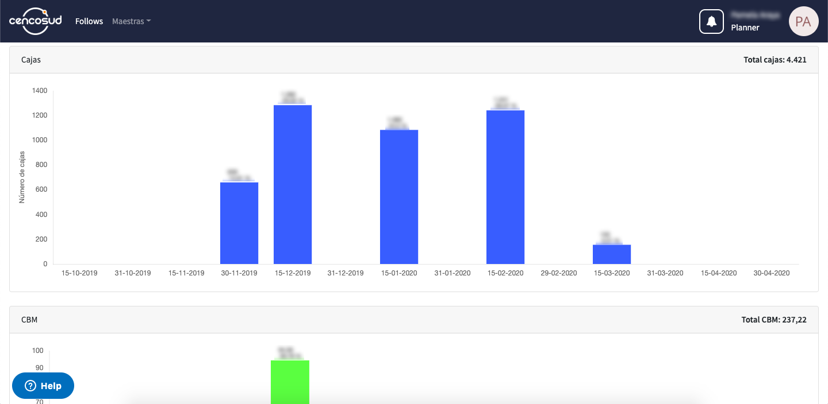Click the Total CBM: 237,22 text
This screenshot has width=828, height=404.
pos(774,320)
